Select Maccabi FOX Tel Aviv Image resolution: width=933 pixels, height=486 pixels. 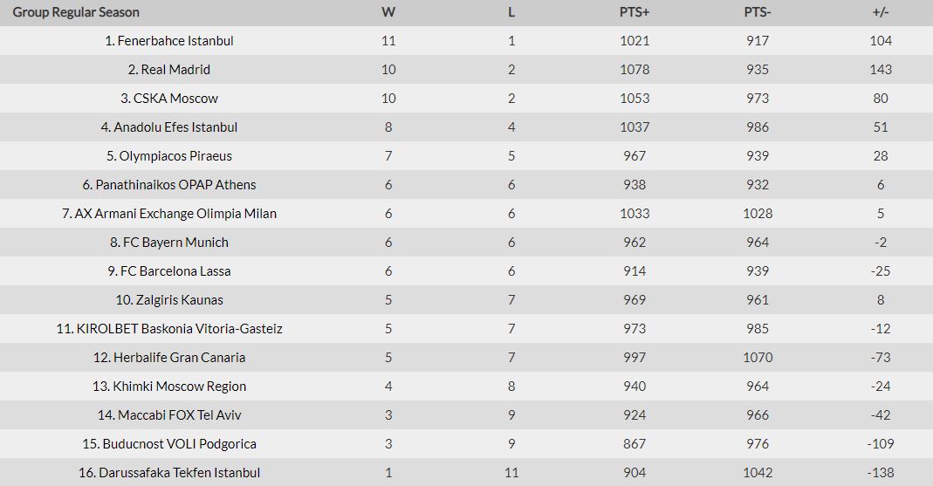[x=169, y=415]
